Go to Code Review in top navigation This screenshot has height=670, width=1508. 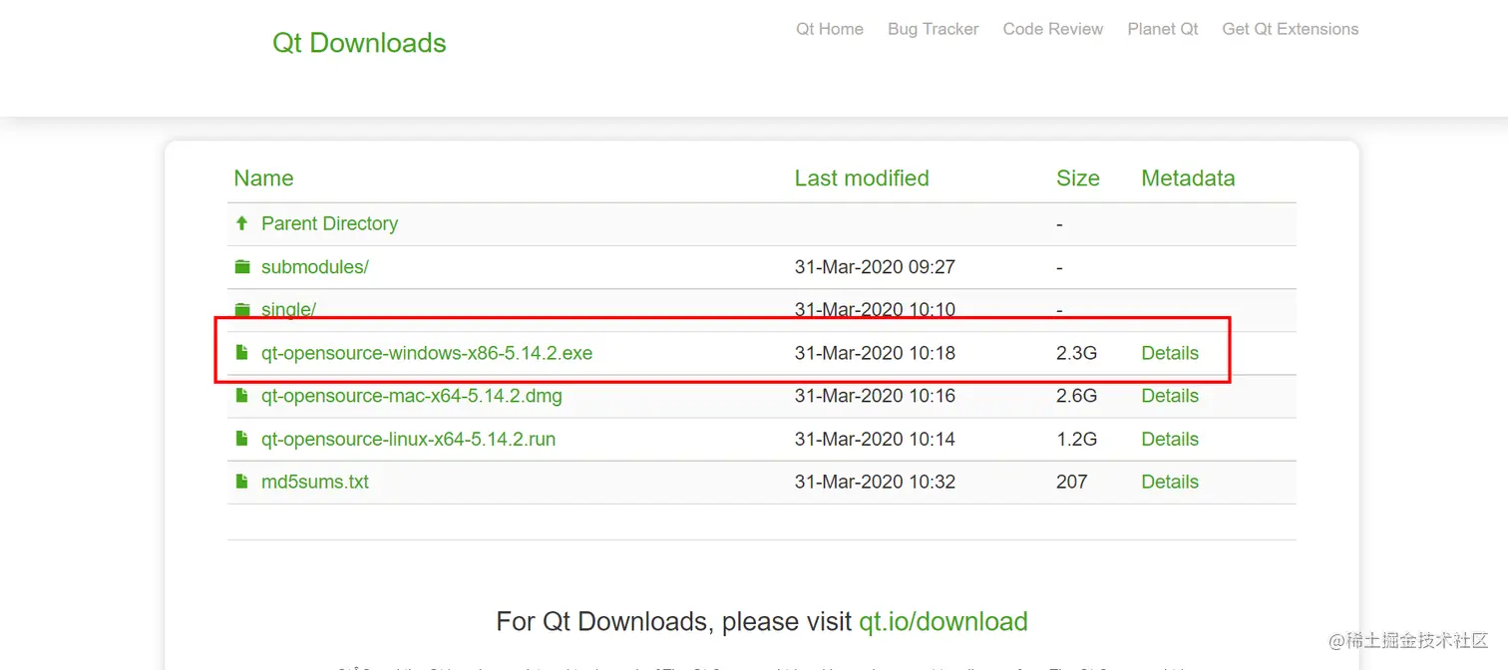click(x=1053, y=29)
